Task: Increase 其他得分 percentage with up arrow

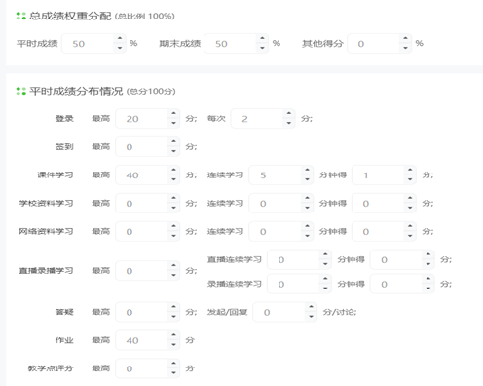Action: click(405, 39)
